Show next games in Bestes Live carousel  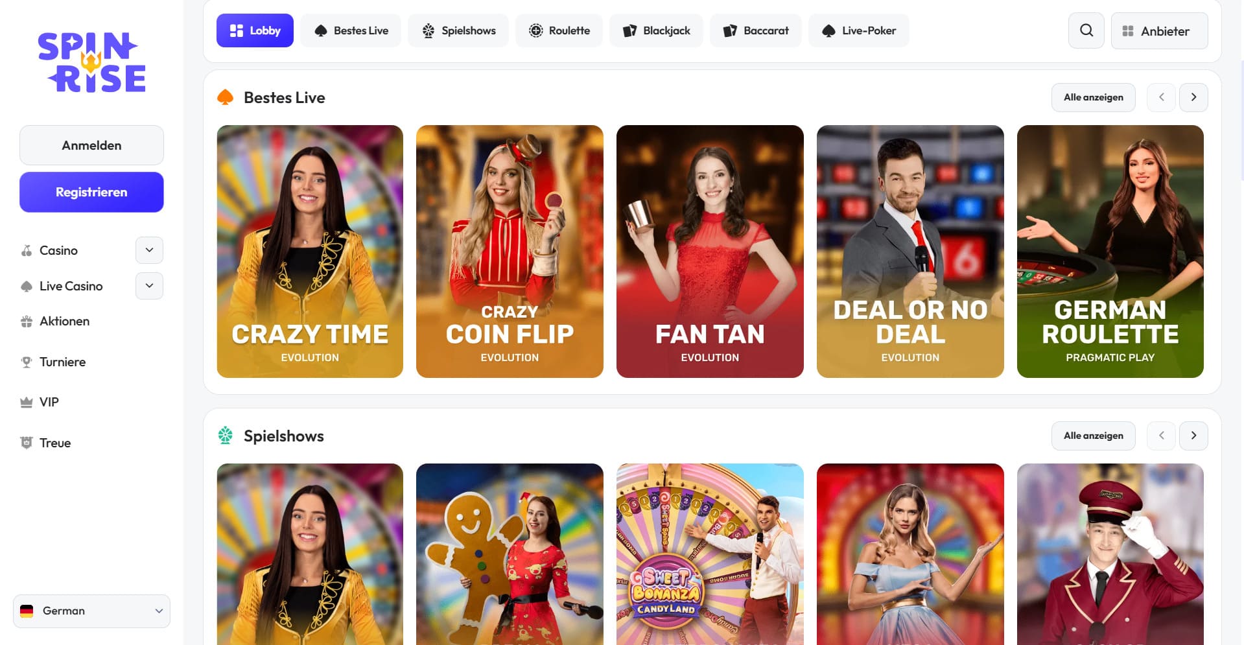(1193, 97)
